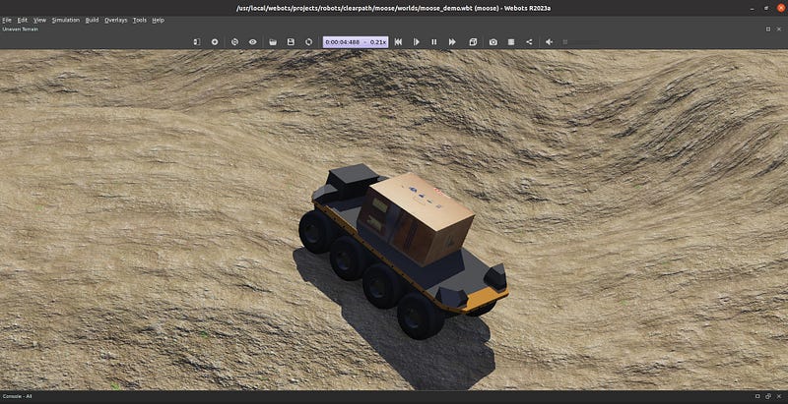Toggle the scene tree side panel
The height and width of the screenshot is (404, 788).
(196, 42)
